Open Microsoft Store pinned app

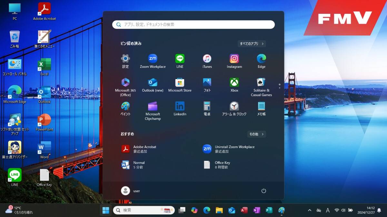[x=180, y=85]
